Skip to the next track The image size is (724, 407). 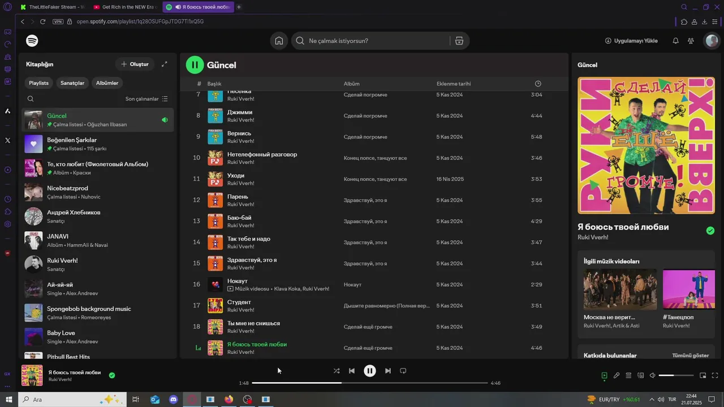coord(387,371)
